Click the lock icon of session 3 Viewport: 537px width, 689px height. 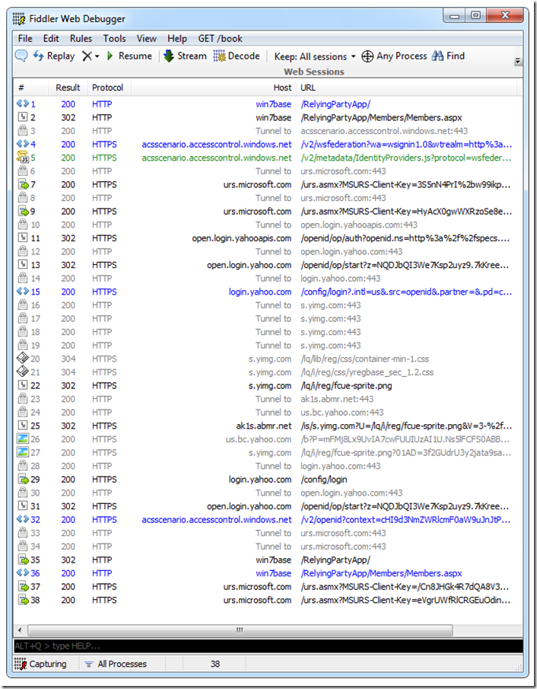[x=22, y=130]
